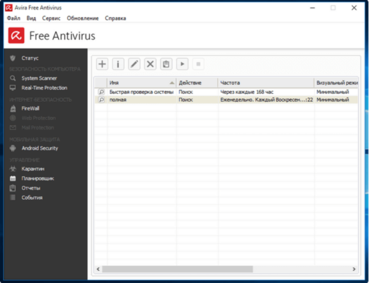Click monitor icon beside Real-Time Protection

(x=13, y=88)
